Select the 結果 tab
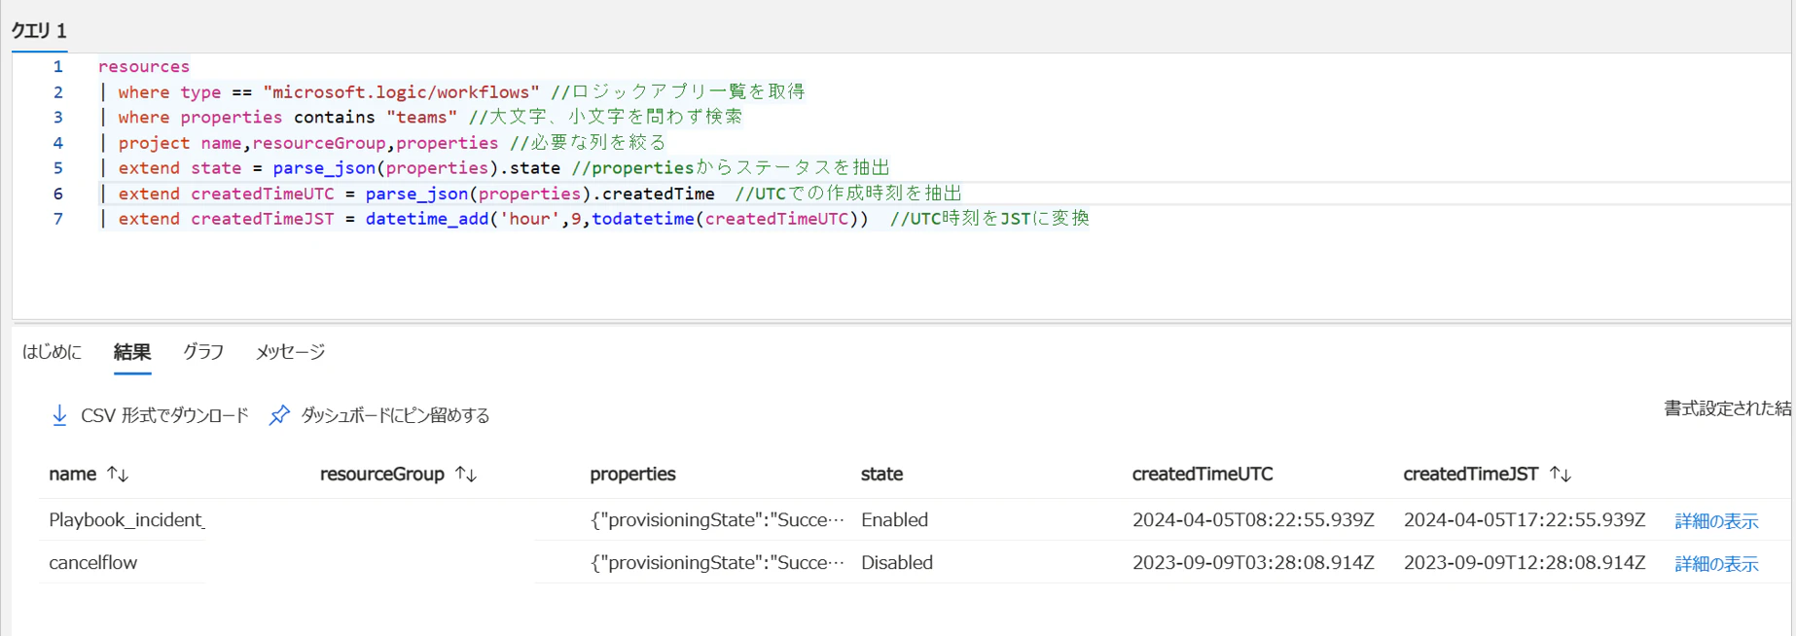This screenshot has height=636, width=1796. [x=132, y=352]
